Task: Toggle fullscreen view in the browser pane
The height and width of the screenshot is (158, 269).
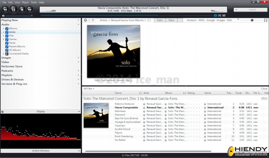Action: pos(266,20)
